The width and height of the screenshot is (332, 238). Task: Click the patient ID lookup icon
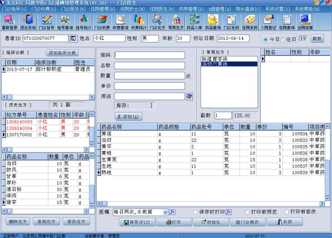[x=73, y=38]
